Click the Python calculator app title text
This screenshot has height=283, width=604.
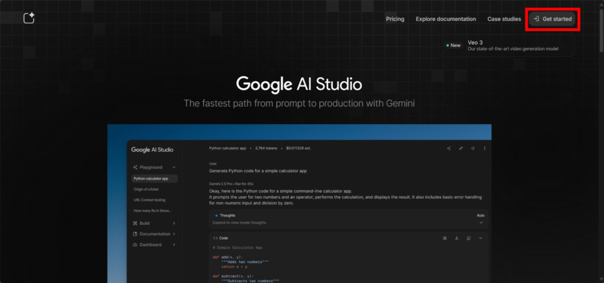(227, 148)
